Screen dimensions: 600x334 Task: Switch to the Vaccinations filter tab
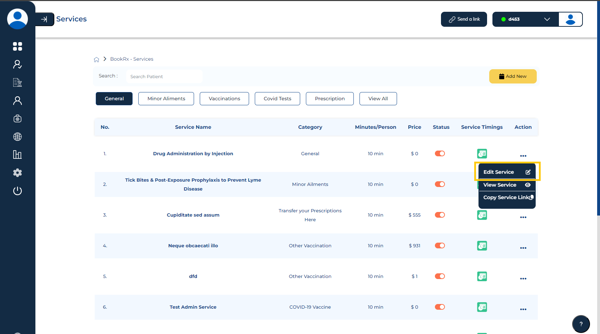[224, 98]
